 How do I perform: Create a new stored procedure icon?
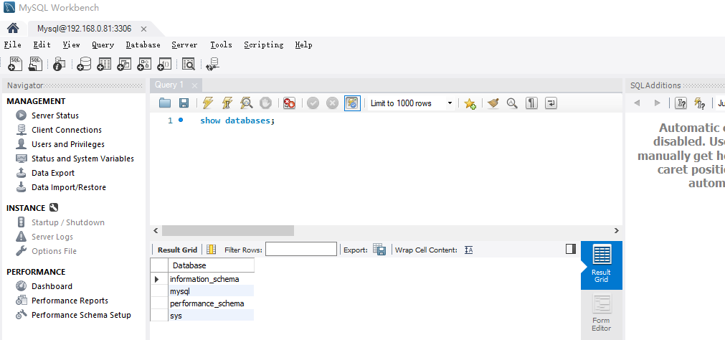[145, 64]
